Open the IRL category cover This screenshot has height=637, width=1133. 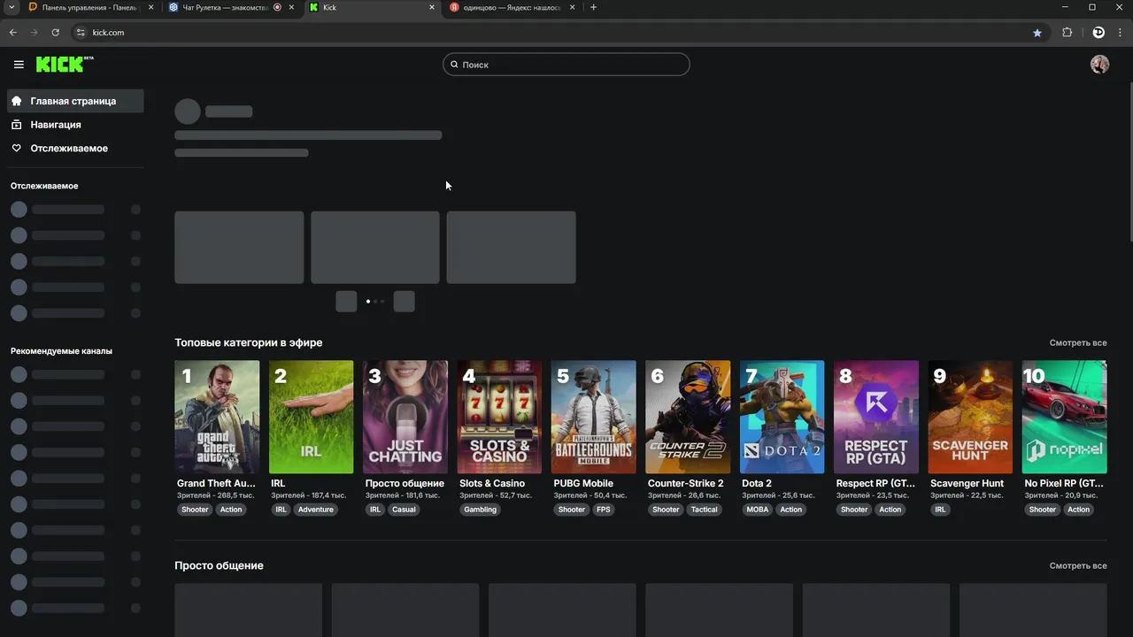[311, 417]
